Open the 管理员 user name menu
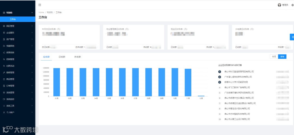Image resolution: width=294 pixels, height=135 pixels. click(x=285, y=5)
